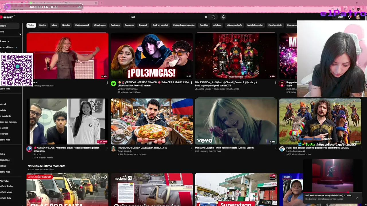Open the Vivo por el Streaming channel avatar
This screenshot has width=367, height=206.
click(x=114, y=83)
